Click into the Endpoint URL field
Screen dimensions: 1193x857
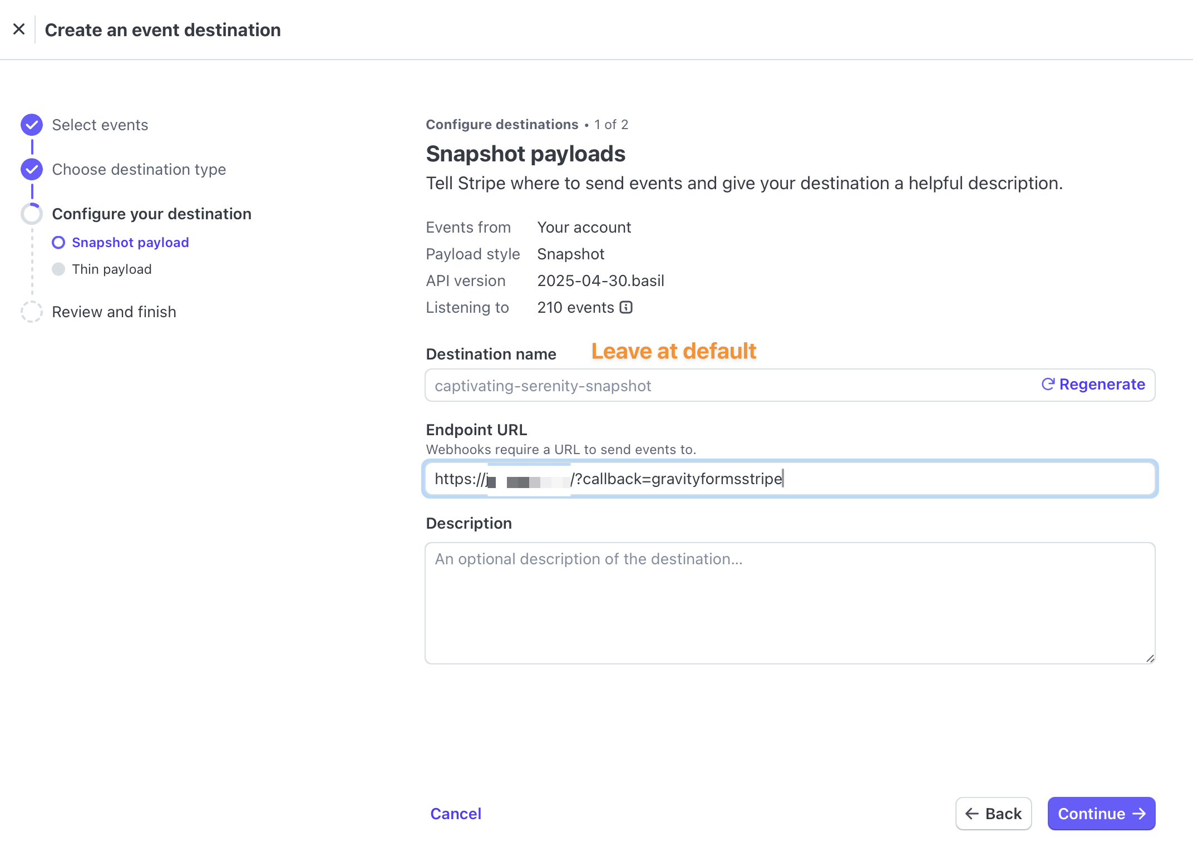(790, 479)
